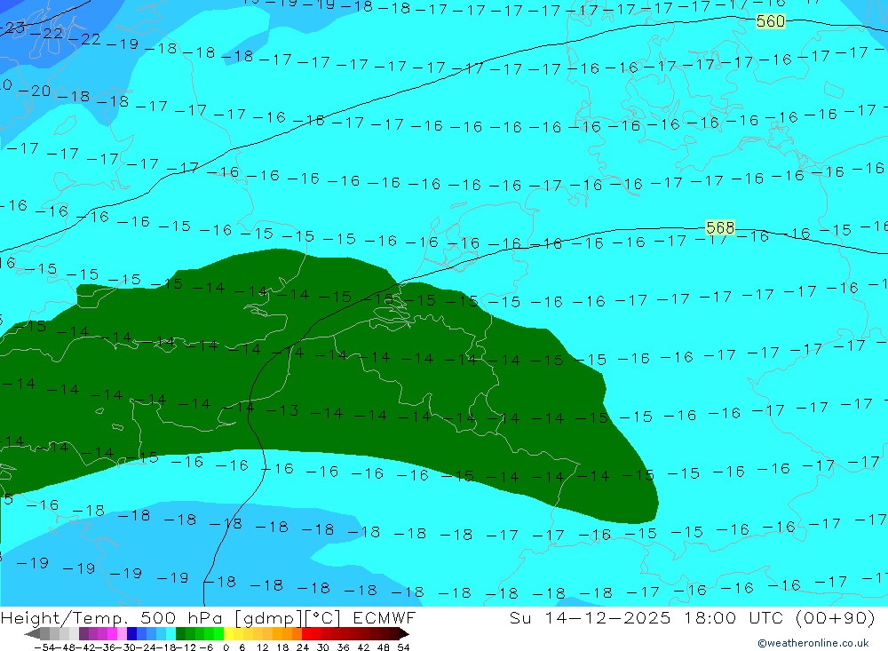Click the 568 height contour label
The width and height of the screenshot is (888, 651).
(x=720, y=227)
